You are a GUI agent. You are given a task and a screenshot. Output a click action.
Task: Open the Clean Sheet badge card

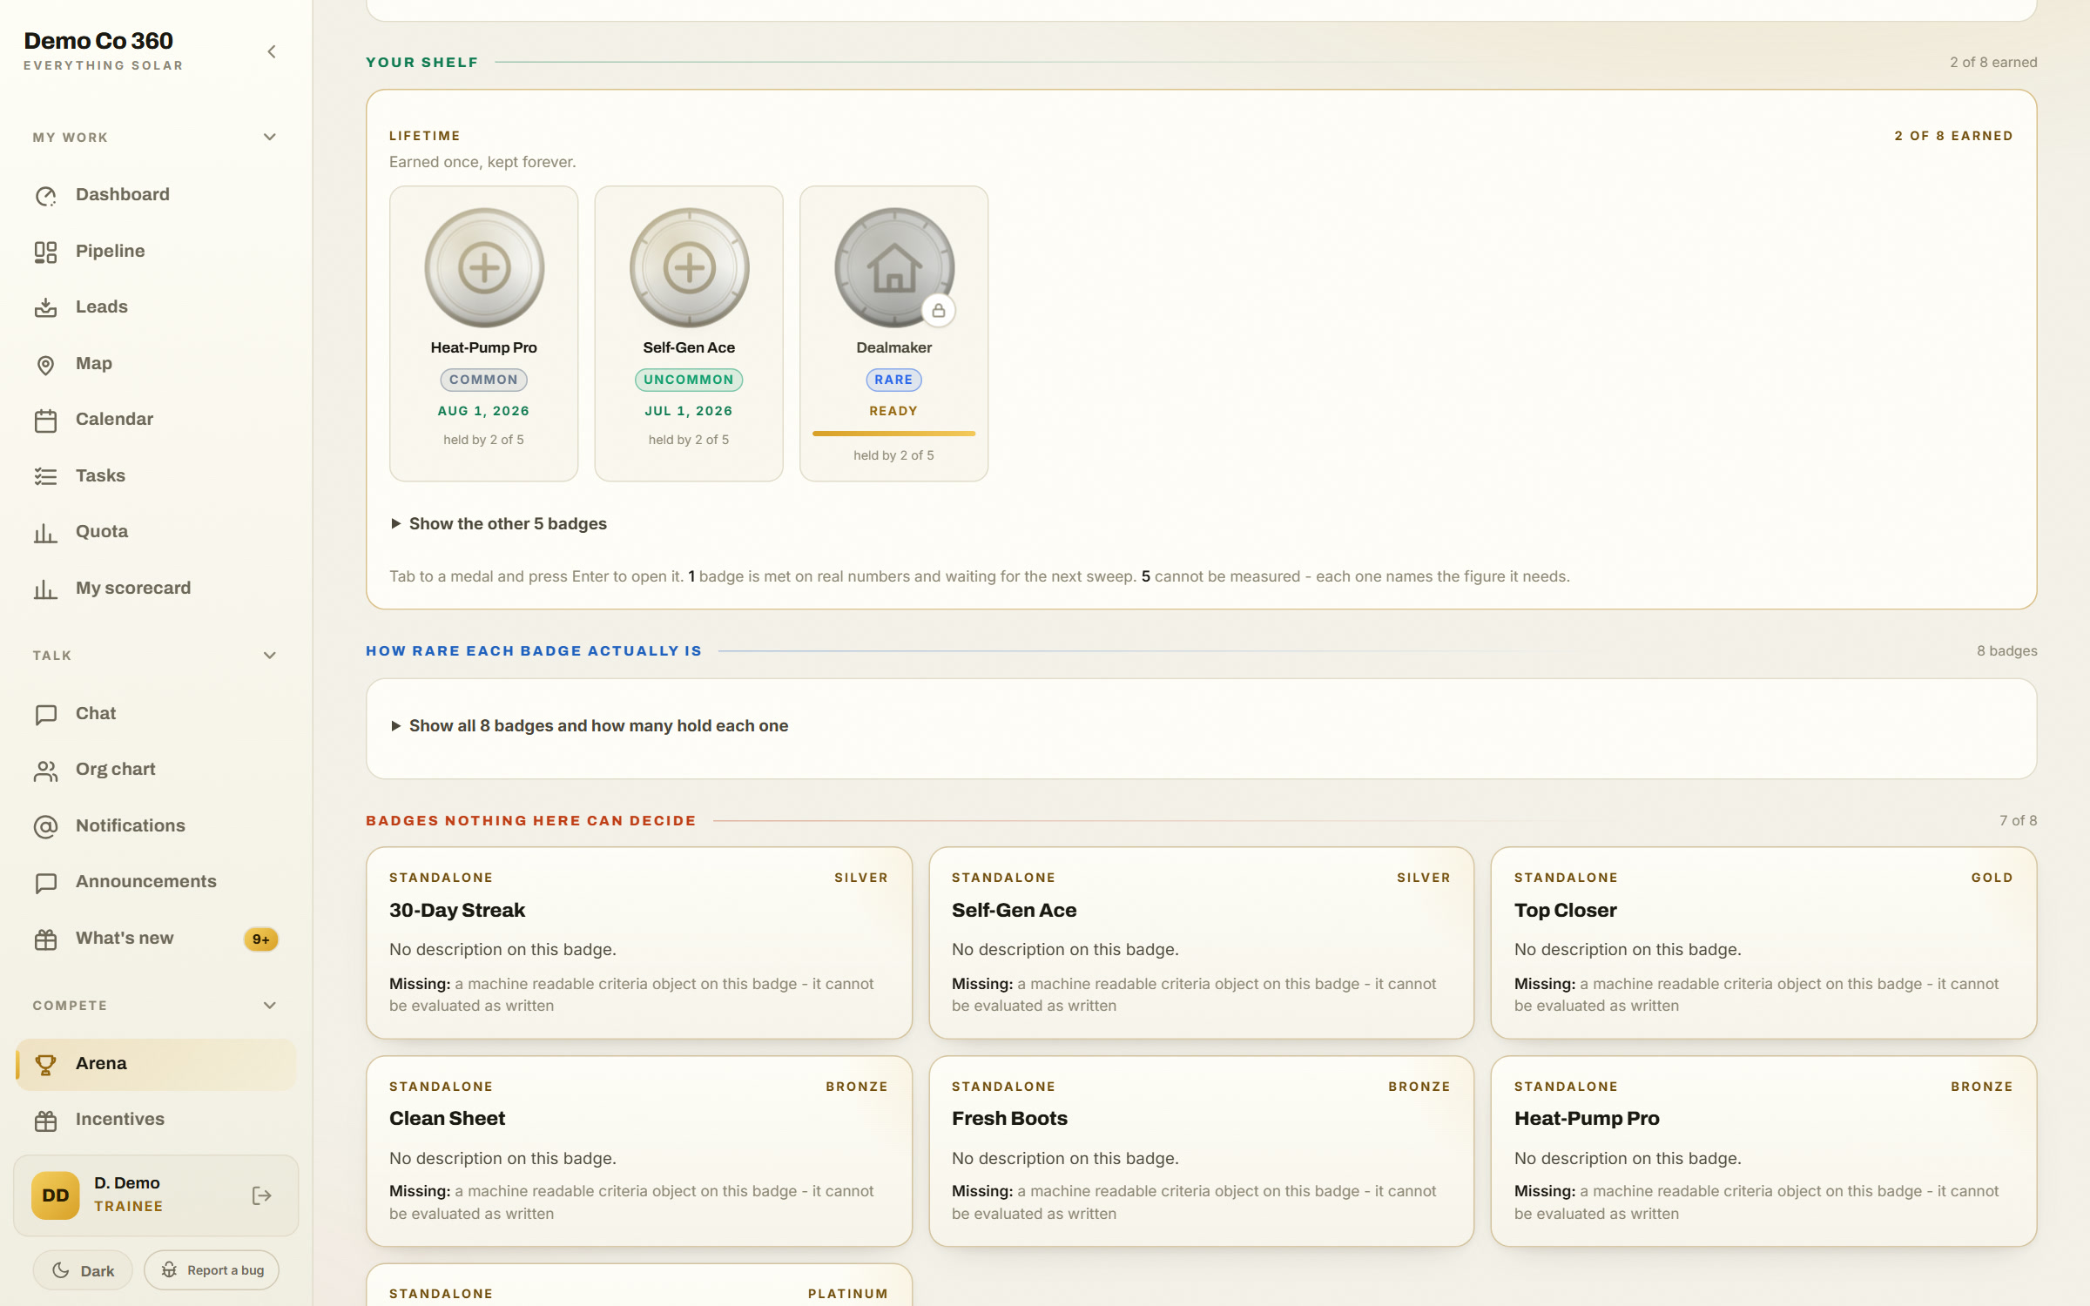coord(639,1151)
